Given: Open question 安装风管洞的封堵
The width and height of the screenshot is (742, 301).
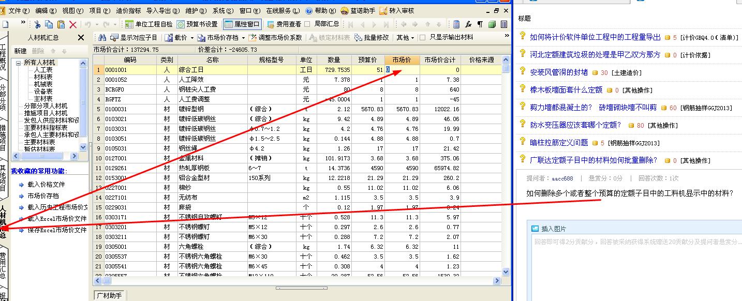Looking at the screenshot, I should [559, 72].
